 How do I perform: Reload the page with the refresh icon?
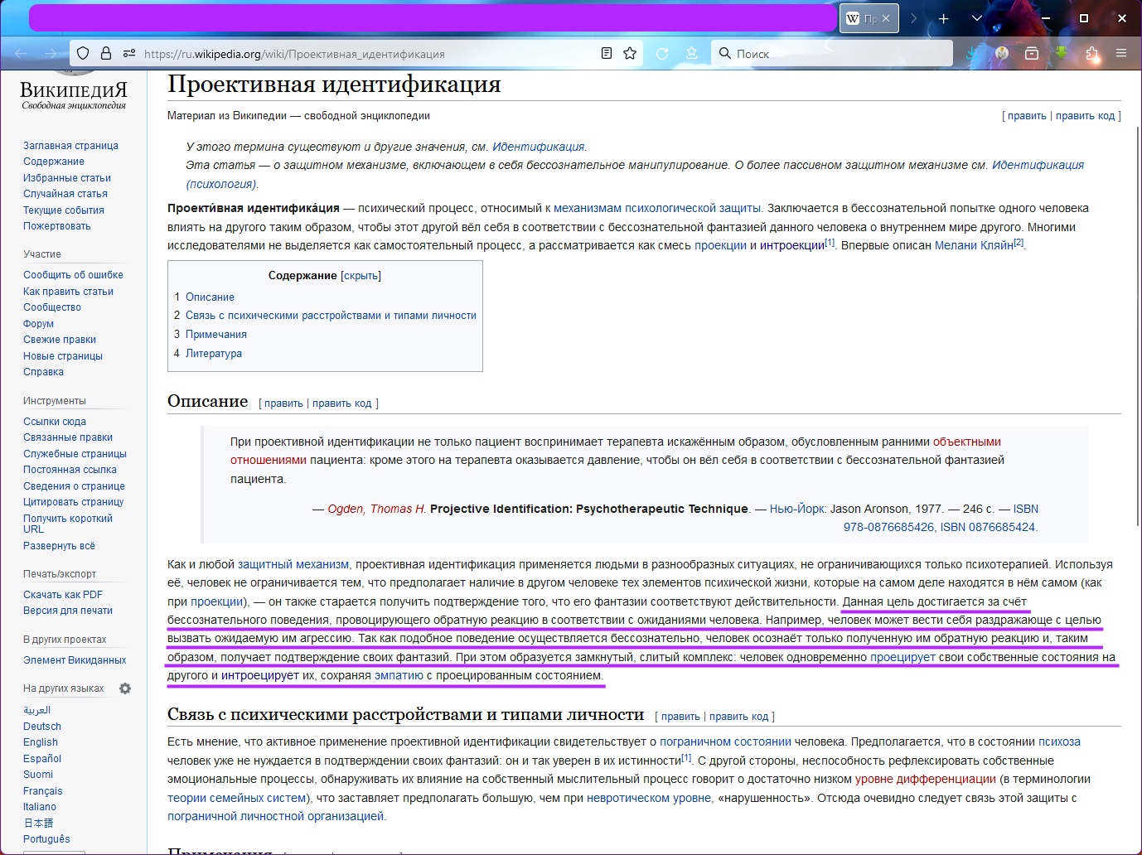(x=662, y=54)
